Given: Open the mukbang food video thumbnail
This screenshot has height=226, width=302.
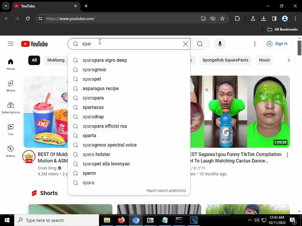Looking at the screenshot, I should [x=46, y=112].
